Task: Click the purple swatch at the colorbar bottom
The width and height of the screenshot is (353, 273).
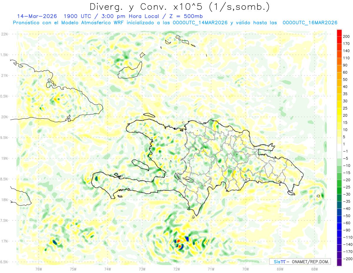Action: pos(339,262)
